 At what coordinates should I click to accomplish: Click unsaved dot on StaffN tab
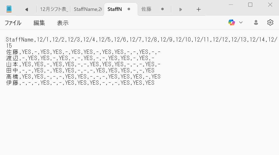129,9
